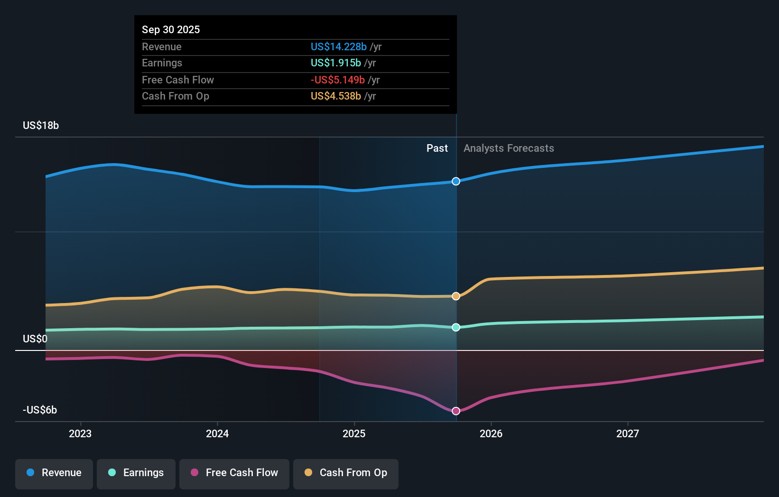Open the Cash From Op legend entry
779x497 pixels.
click(346, 473)
